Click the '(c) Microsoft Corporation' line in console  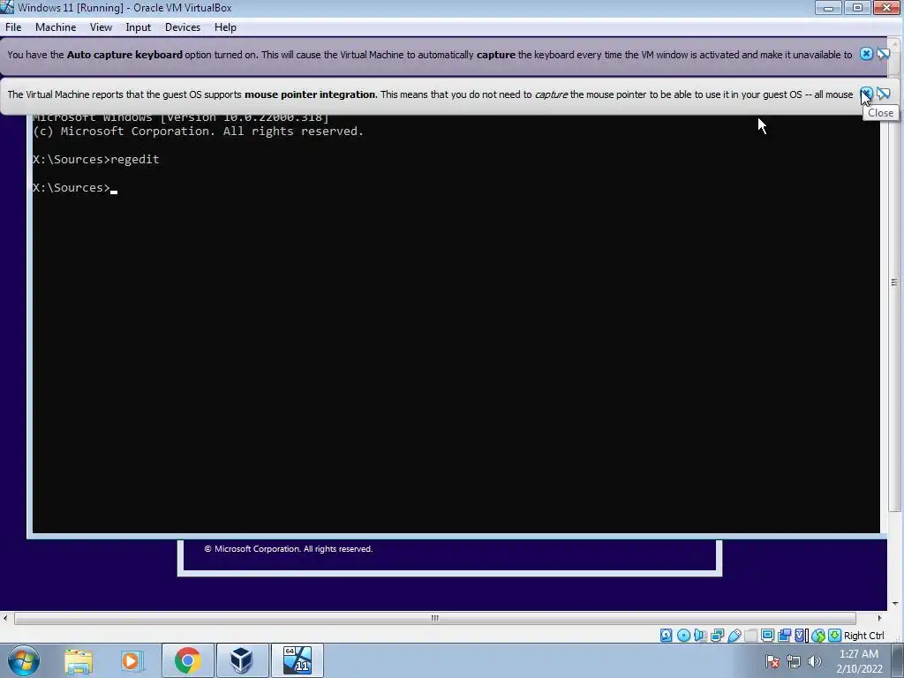coord(198,131)
